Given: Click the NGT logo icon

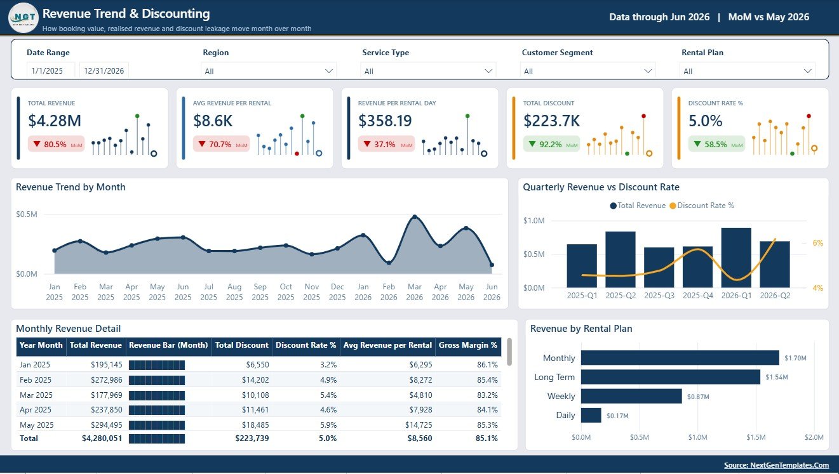Looking at the screenshot, I should pyautogui.click(x=23, y=17).
